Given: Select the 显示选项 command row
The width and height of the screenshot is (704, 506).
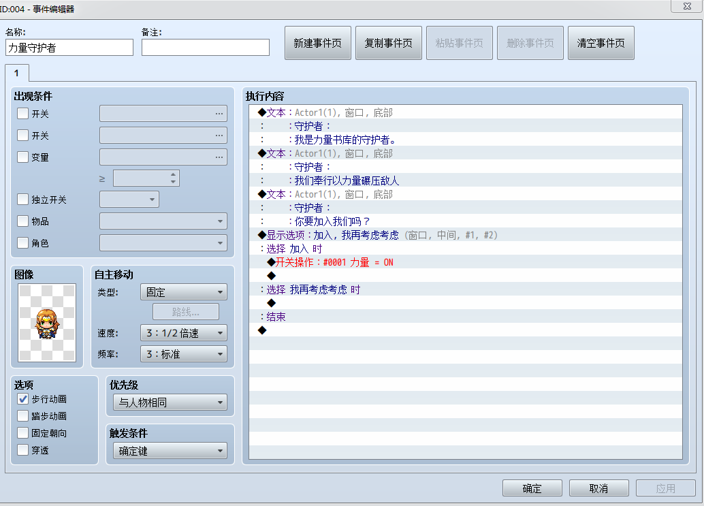Looking at the screenshot, I should [466, 235].
